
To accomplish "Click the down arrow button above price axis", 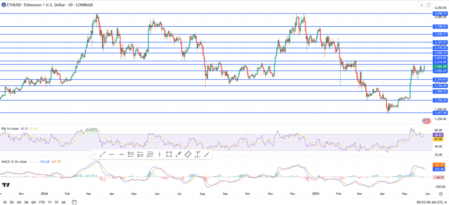I will [421, 5].
